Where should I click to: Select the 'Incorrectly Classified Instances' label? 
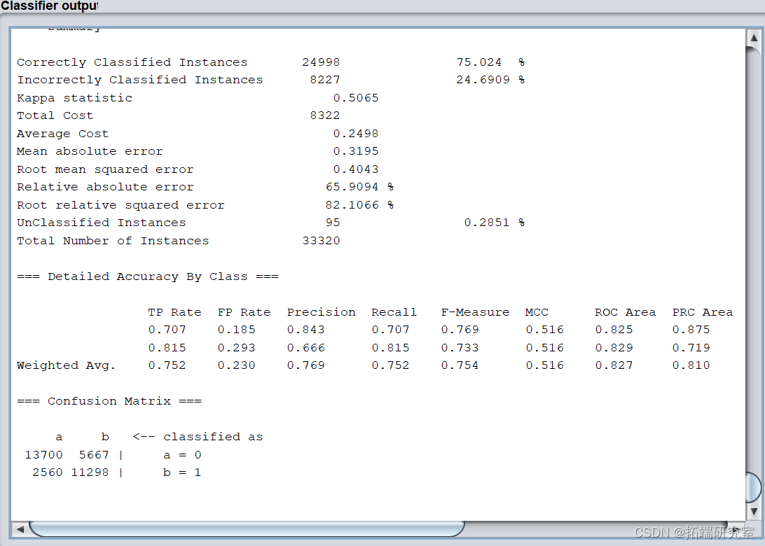click(140, 80)
